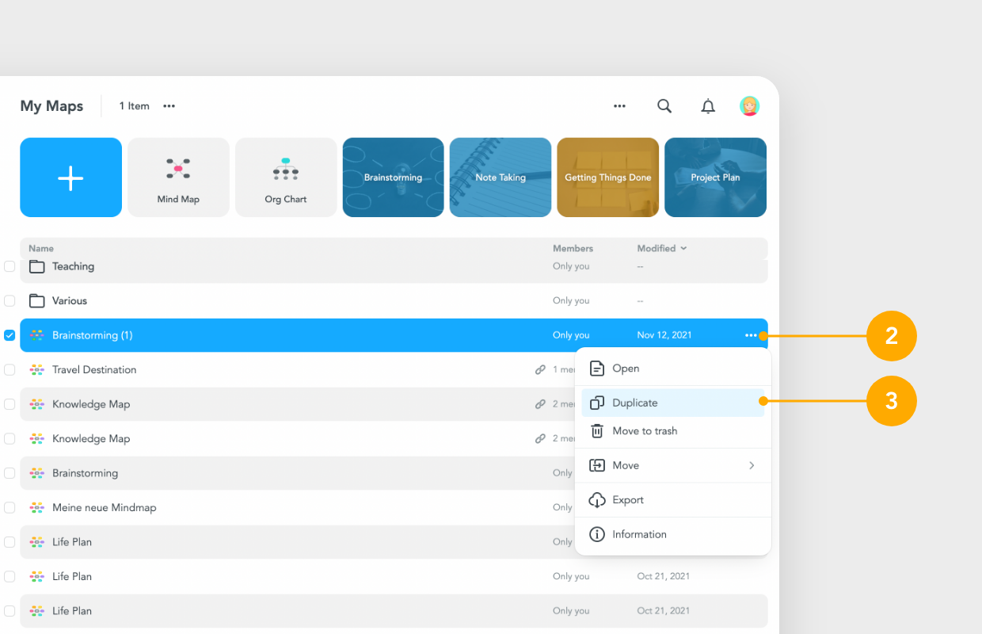Open the three-dot menu beside the search icon
982x634 pixels.
(x=619, y=106)
